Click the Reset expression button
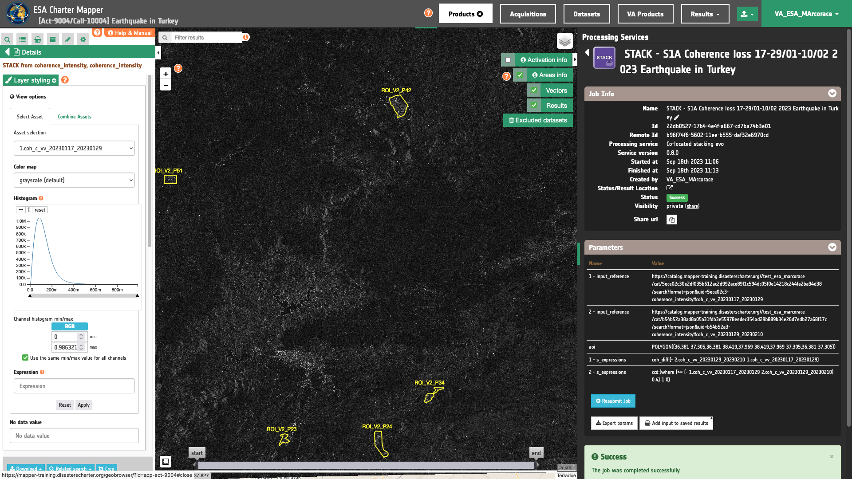 (65, 404)
